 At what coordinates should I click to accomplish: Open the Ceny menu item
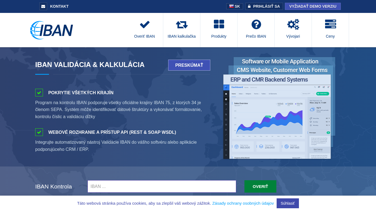click(330, 36)
